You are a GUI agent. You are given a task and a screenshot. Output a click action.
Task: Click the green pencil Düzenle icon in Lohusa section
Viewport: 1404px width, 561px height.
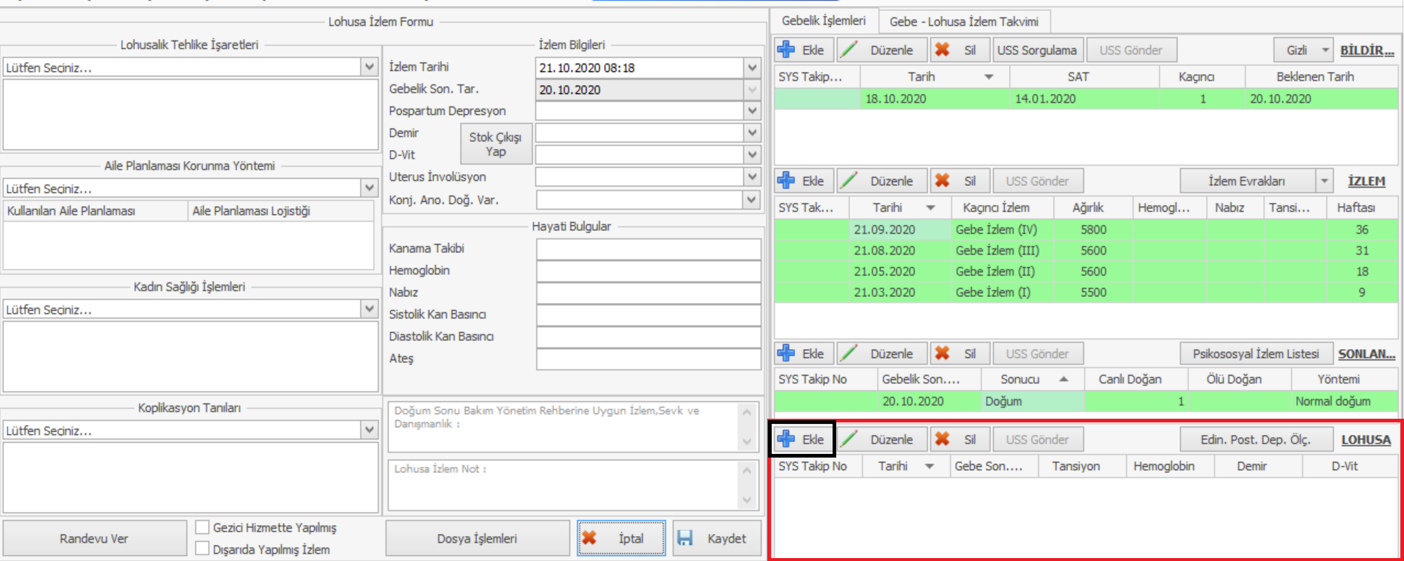(849, 439)
